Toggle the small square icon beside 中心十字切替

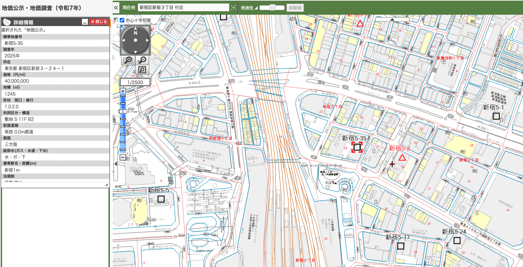tap(116, 20)
